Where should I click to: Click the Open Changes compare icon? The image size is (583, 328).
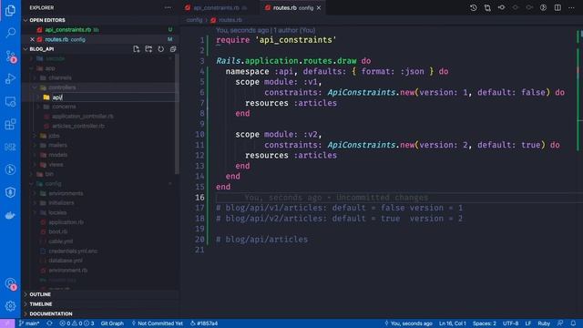tap(487, 7)
